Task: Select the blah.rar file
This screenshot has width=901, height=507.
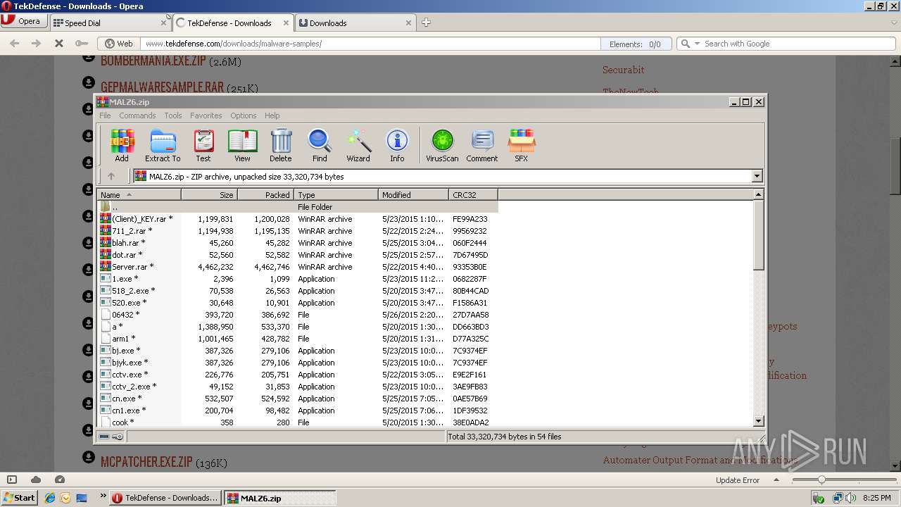Action: point(297,243)
